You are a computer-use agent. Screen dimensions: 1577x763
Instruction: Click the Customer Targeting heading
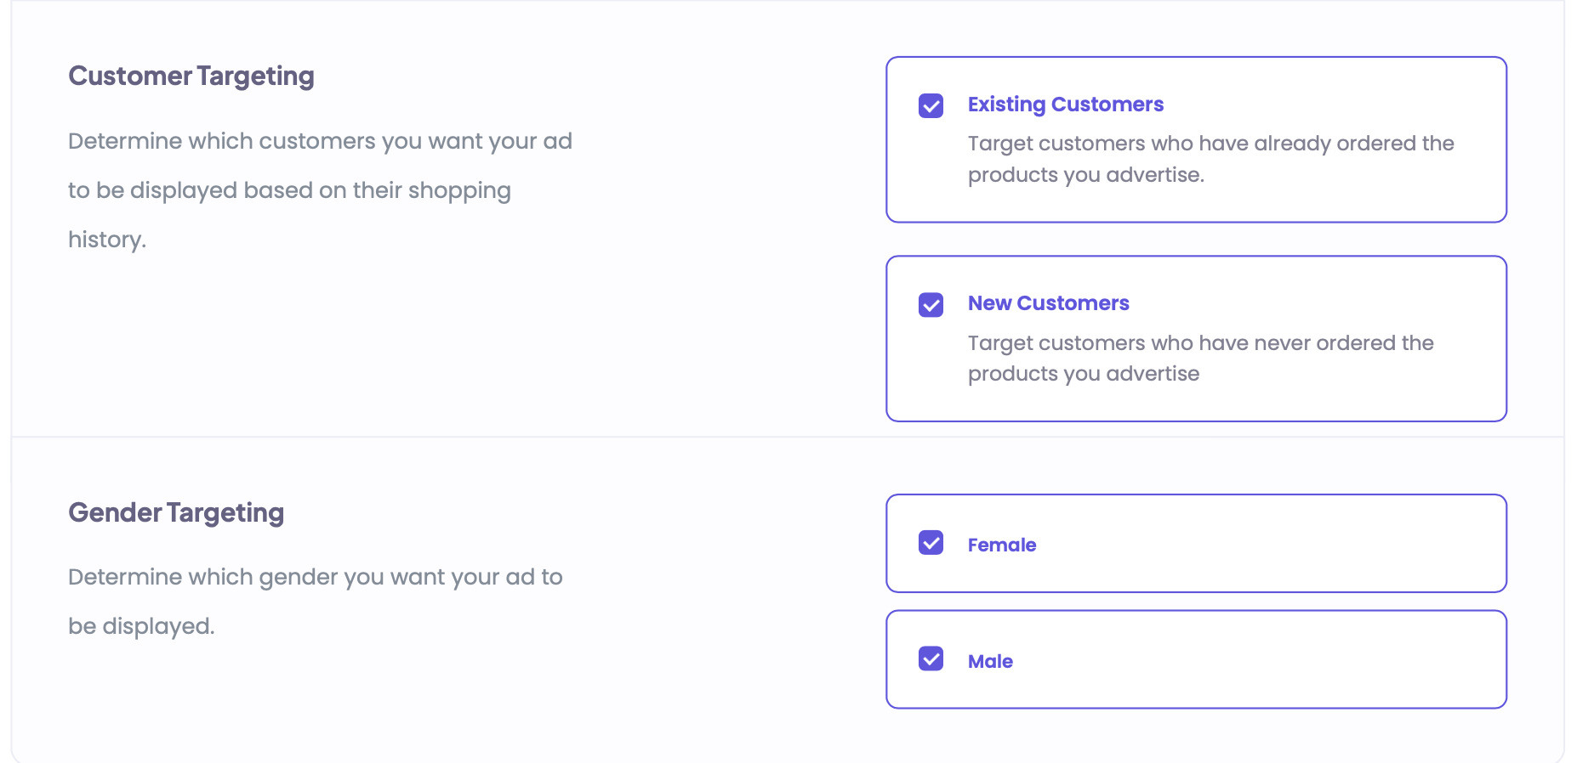(x=191, y=76)
